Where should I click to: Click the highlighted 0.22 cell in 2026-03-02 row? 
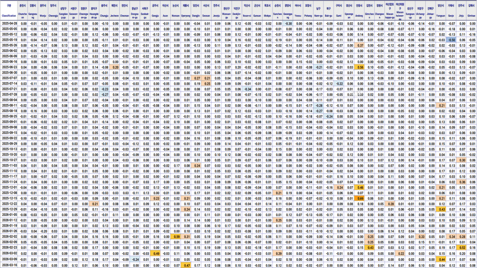pyautogui.click(x=400, y=253)
